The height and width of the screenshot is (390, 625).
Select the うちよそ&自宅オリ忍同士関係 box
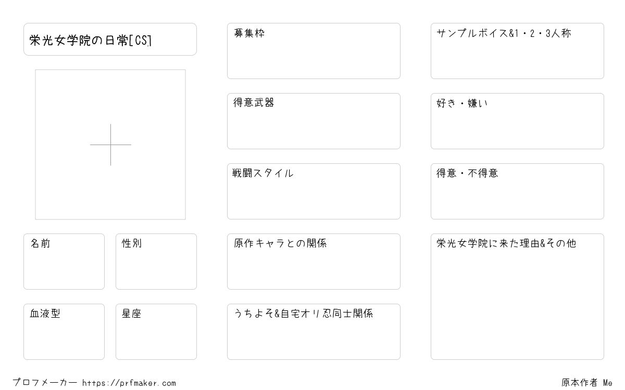[x=314, y=332]
